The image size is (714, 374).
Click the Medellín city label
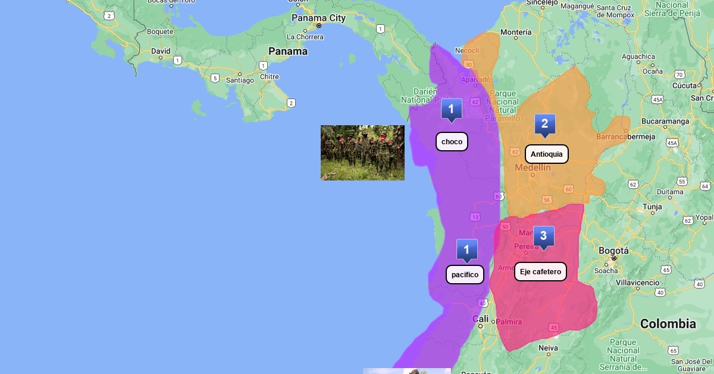click(533, 168)
